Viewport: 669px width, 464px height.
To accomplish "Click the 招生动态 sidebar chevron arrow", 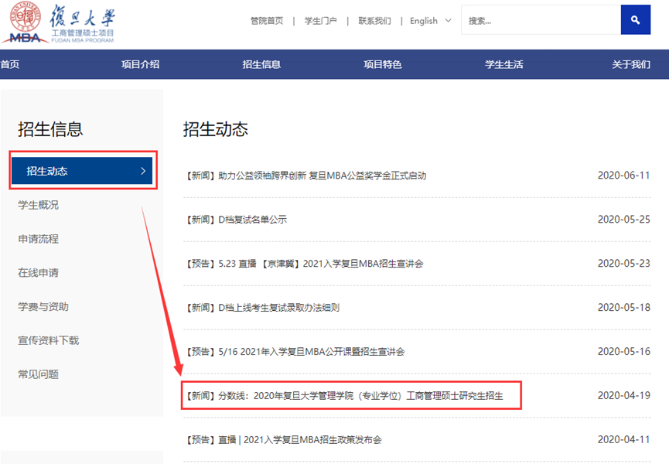I will point(143,171).
